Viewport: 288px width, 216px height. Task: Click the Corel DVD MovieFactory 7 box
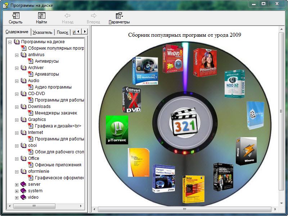point(145,71)
